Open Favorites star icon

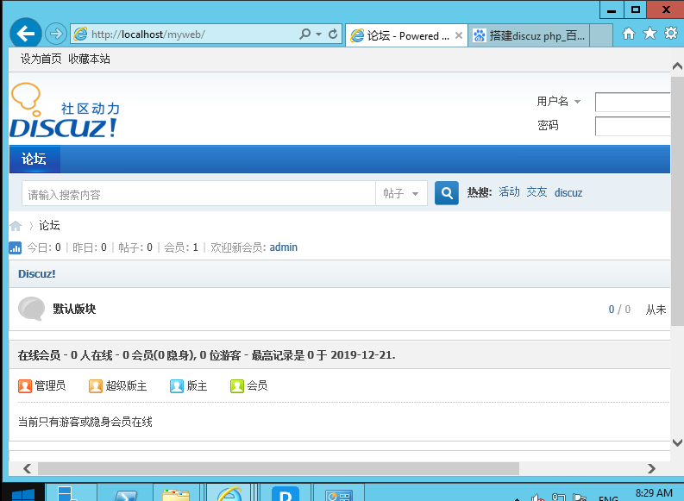tap(649, 33)
